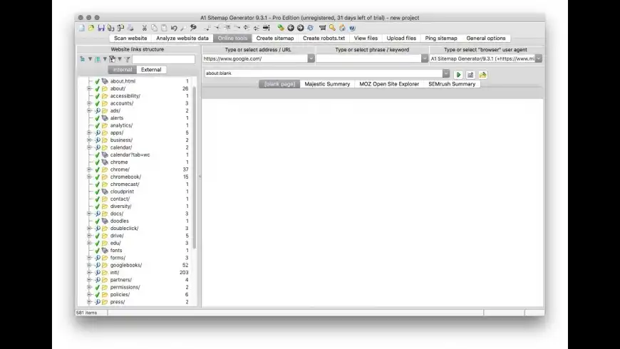620x349 pixels.
Task: Open the View files tab
Action: [366, 38]
